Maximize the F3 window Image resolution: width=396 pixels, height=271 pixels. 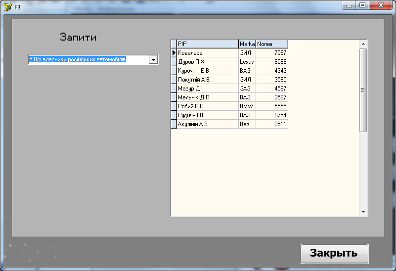tap(363, 5)
